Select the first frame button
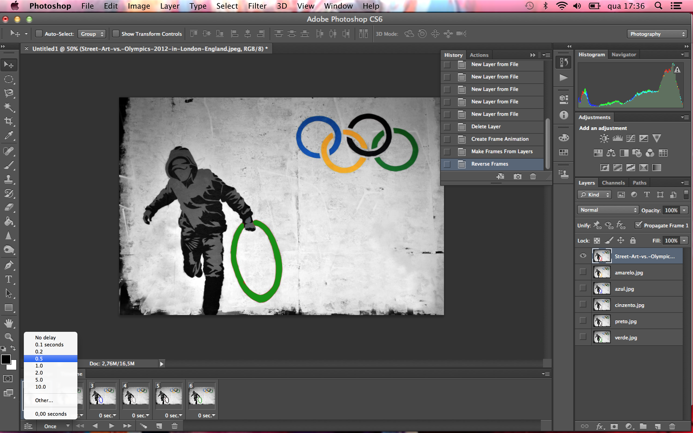Screen dimensions: 693x433 pyautogui.click(x=80, y=426)
